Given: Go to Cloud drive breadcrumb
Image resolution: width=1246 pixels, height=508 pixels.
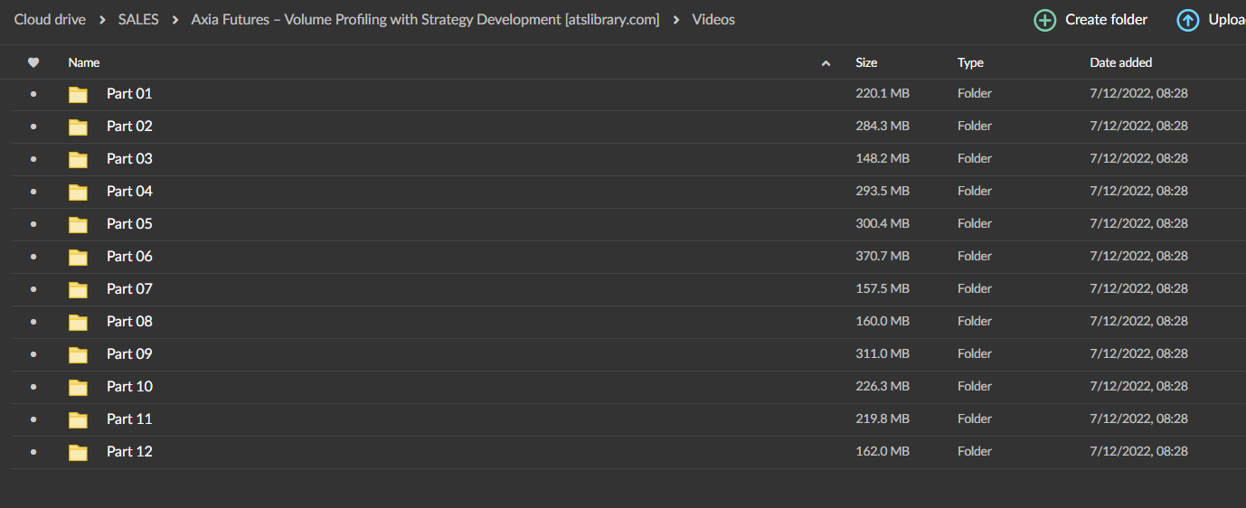Looking at the screenshot, I should pyautogui.click(x=50, y=19).
